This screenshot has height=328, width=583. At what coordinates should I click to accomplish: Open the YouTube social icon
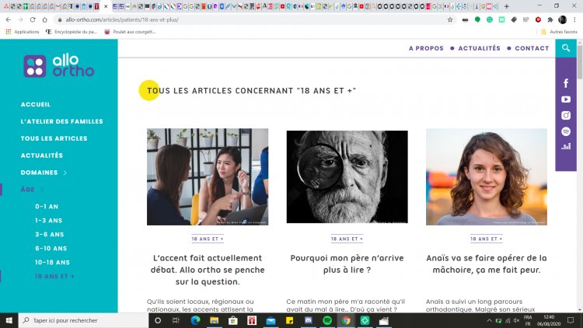click(566, 99)
